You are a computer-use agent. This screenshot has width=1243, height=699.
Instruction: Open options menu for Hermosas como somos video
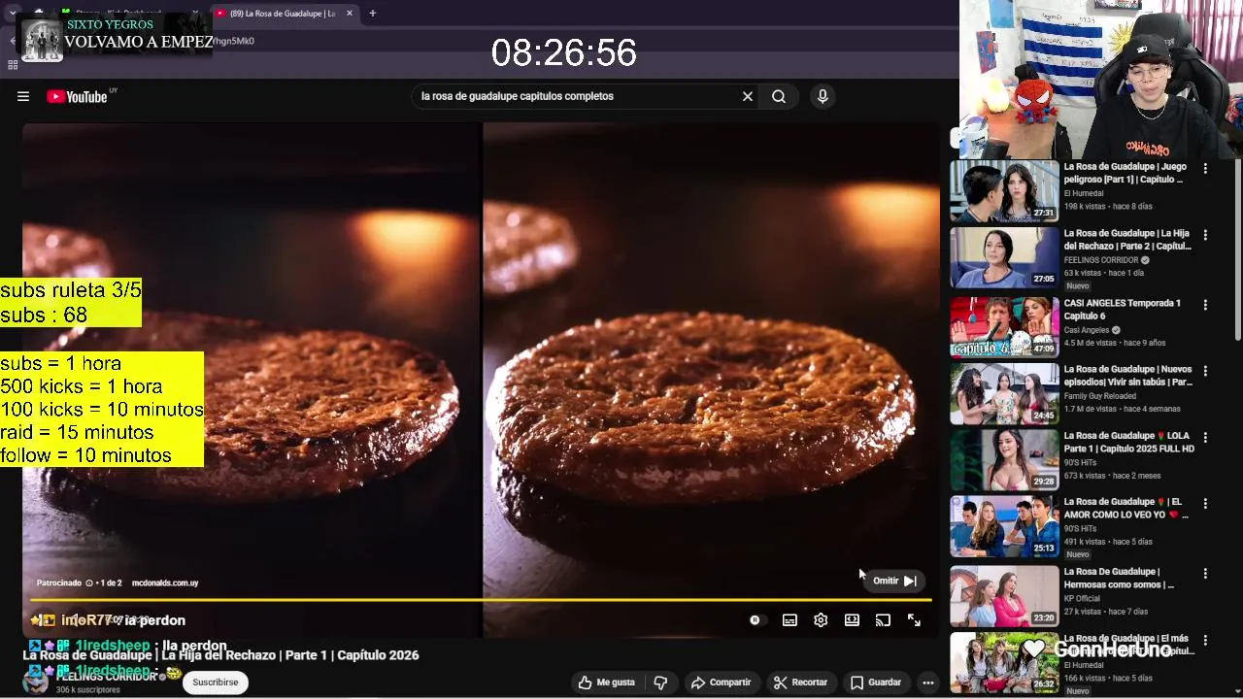(x=1205, y=574)
